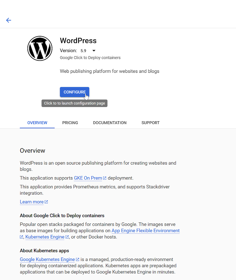The image size is (236, 280).
Task: Switch to the SUPPORT tab
Action: point(150,123)
